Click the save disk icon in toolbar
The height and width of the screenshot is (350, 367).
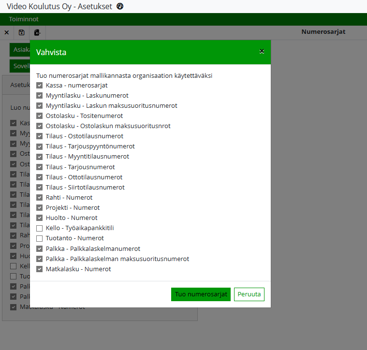pos(22,32)
